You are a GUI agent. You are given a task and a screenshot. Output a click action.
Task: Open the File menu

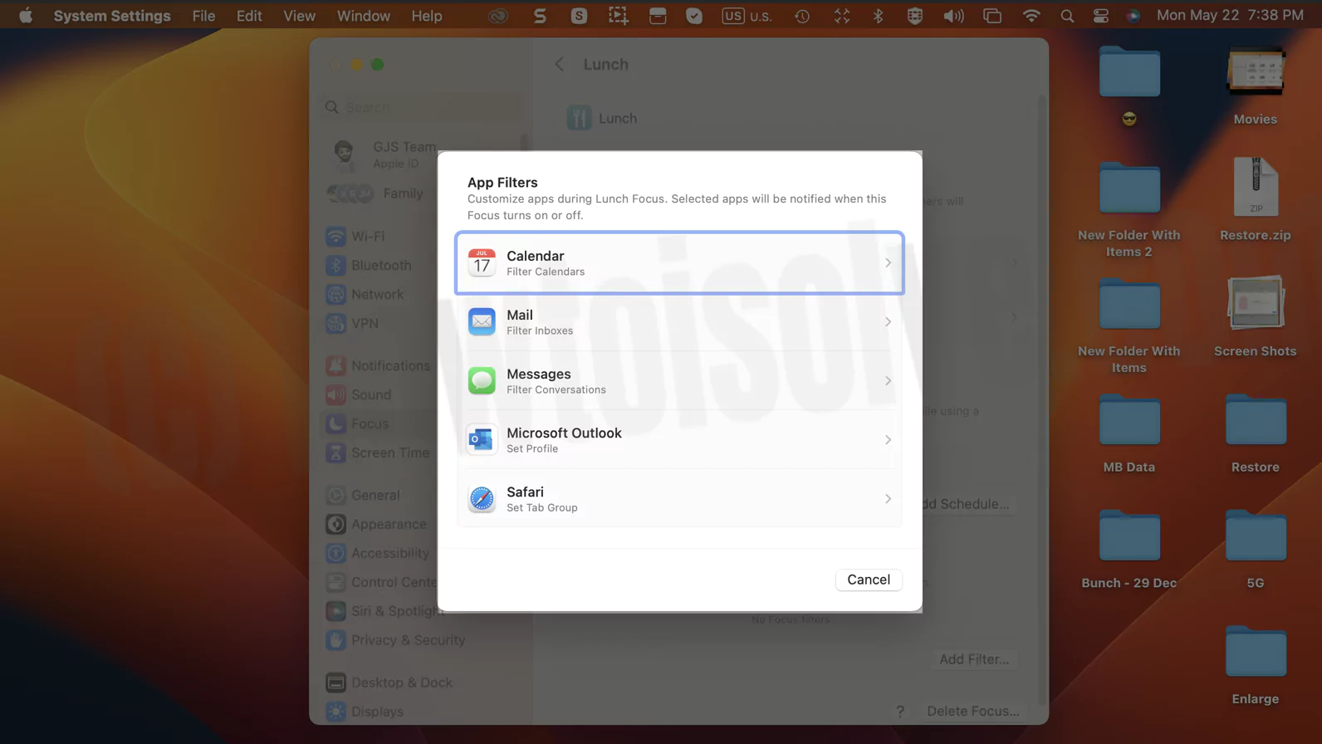click(x=203, y=15)
